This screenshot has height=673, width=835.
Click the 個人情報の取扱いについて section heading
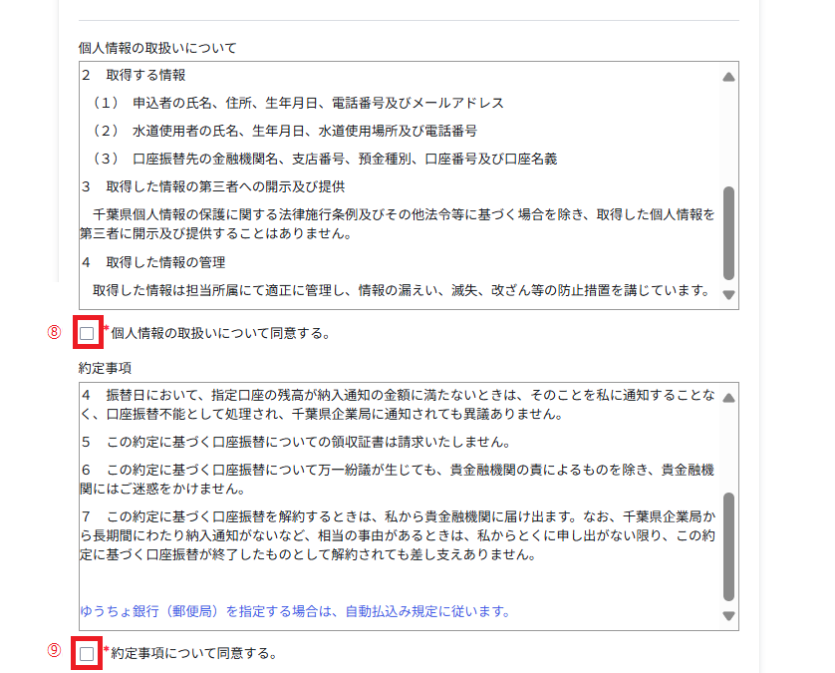click(157, 47)
